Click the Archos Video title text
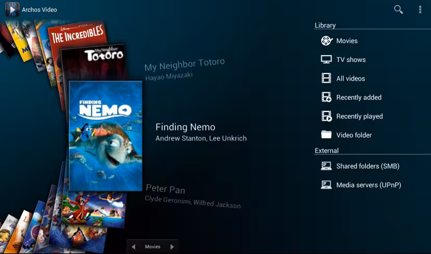The width and height of the screenshot is (431, 254). coord(40,9)
